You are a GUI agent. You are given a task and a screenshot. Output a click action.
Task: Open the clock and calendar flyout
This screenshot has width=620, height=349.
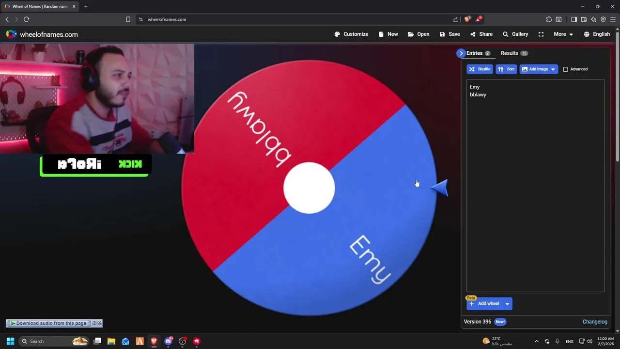pos(605,341)
